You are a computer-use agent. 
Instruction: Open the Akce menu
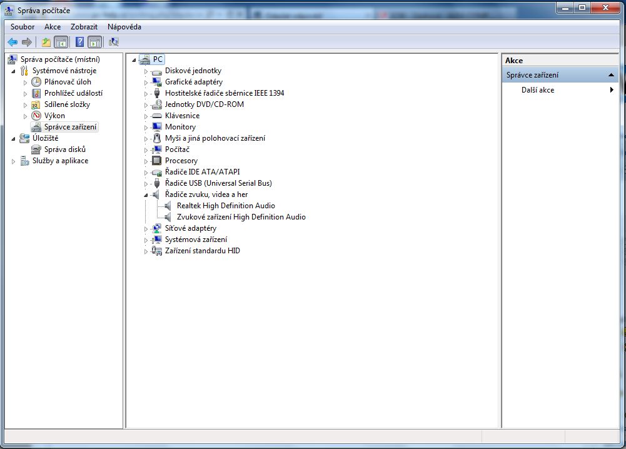53,27
